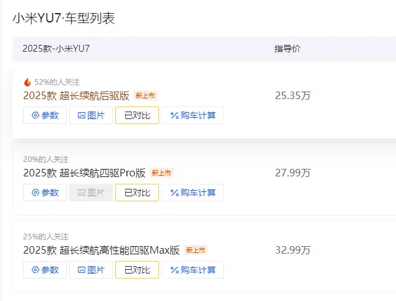Open 购车计算 for 四驱Max版

pyautogui.click(x=193, y=270)
